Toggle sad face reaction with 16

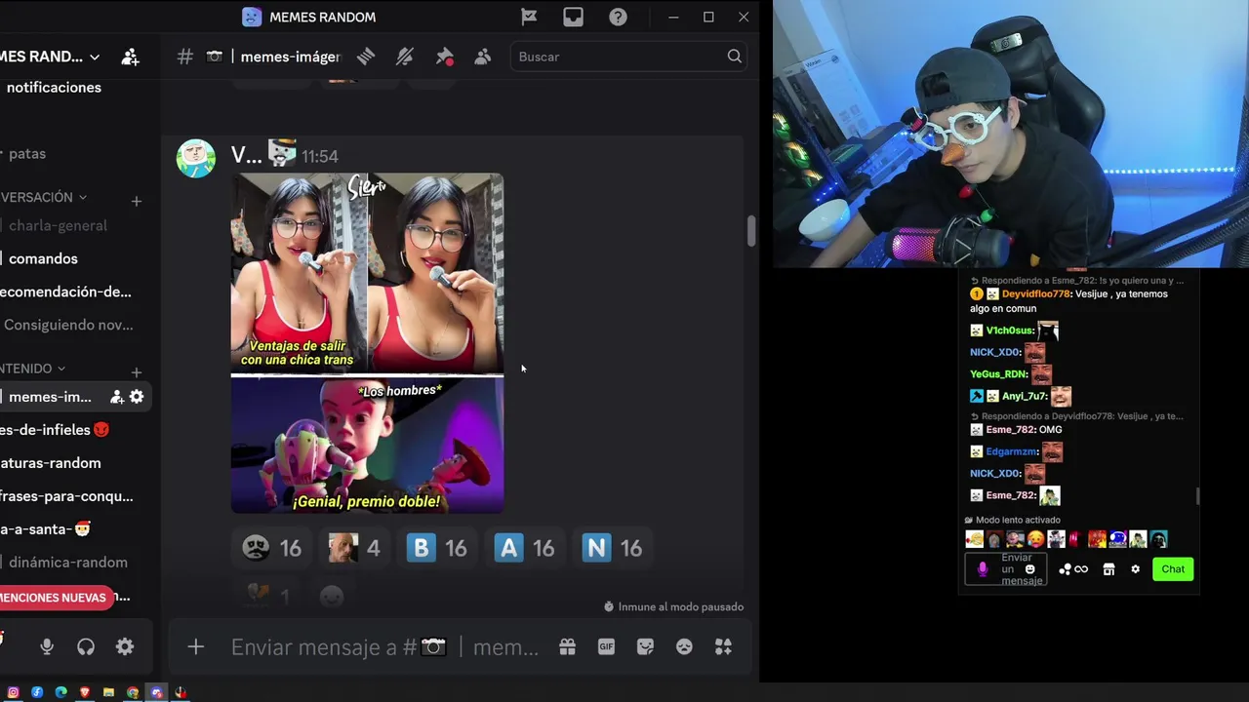point(272,548)
